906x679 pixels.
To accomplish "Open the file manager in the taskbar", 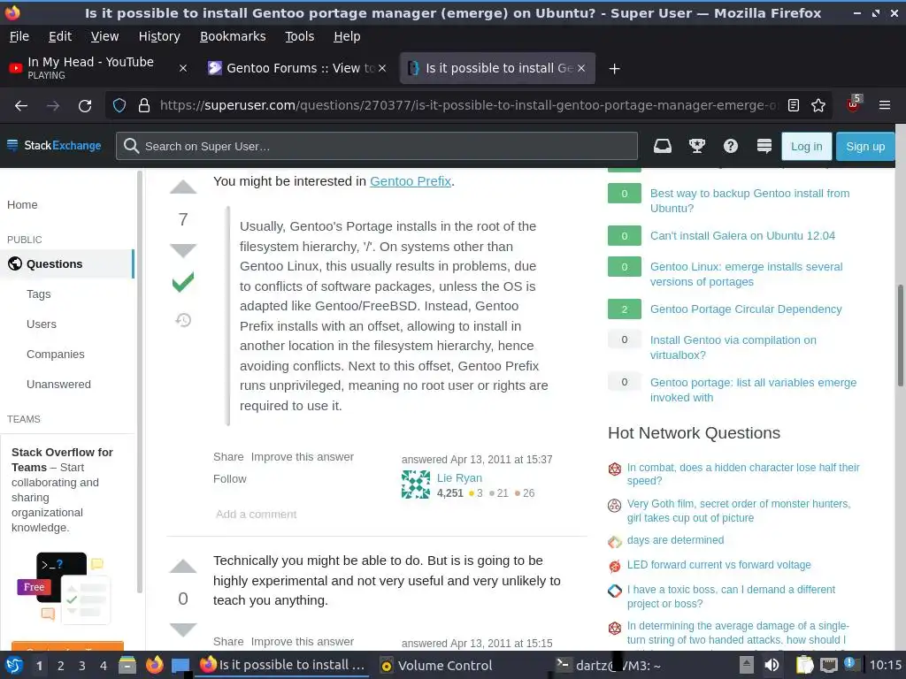I will [x=127, y=665].
